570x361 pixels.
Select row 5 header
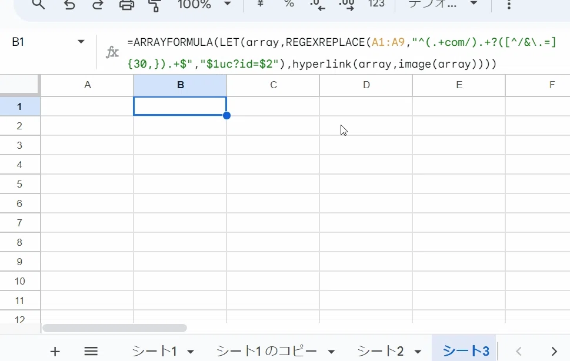tap(19, 184)
